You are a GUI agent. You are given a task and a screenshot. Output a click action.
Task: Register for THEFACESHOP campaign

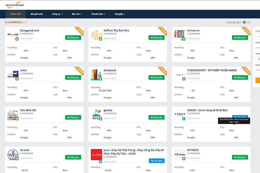(x=240, y=78)
